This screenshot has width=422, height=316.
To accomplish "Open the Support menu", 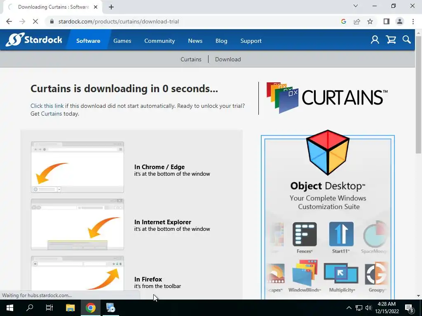I will (x=251, y=41).
